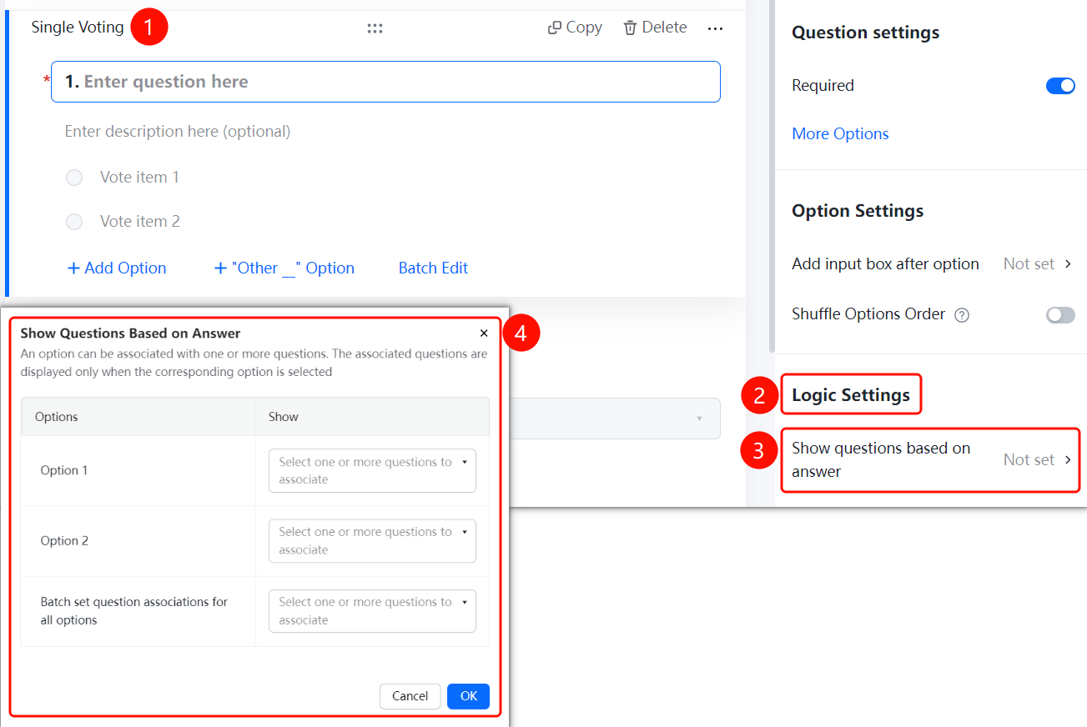Click the Options column header
The height and width of the screenshot is (727, 1087).
click(x=138, y=417)
